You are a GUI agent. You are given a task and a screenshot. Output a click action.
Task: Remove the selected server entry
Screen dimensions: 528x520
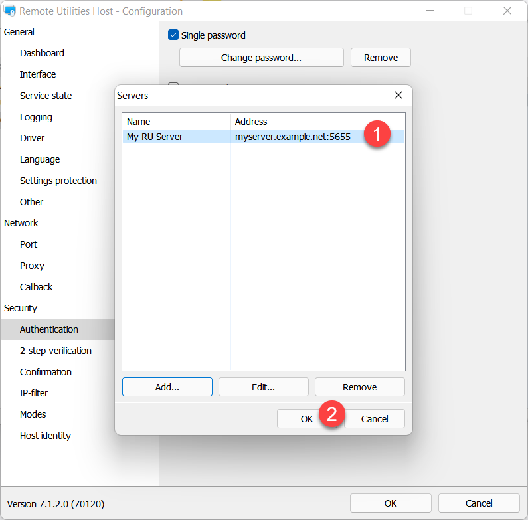[x=359, y=387]
